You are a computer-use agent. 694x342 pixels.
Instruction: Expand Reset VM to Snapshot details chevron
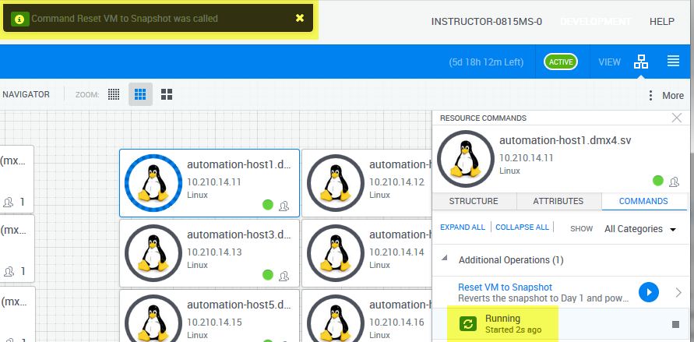(x=678, y=292)
